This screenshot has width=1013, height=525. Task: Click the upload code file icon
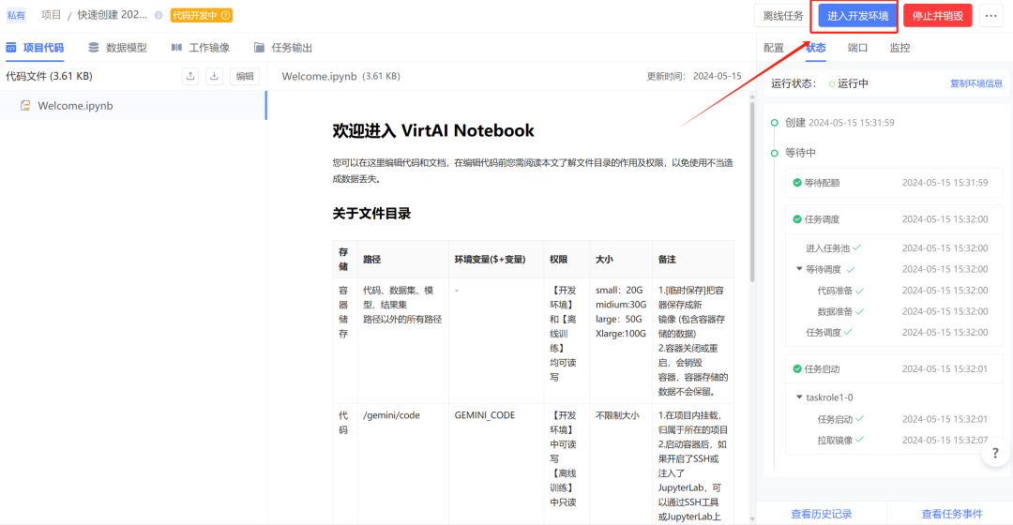(x=190, y=76)
